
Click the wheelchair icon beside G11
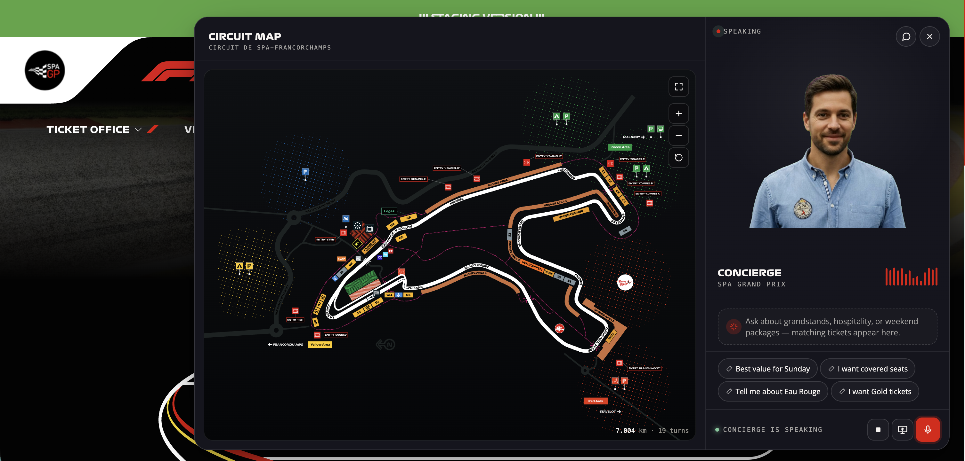click(399, 295)
